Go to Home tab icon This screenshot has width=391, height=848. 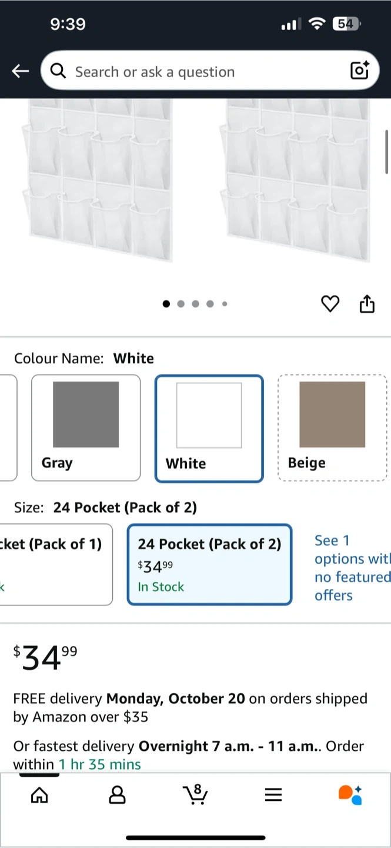[39, 796]
